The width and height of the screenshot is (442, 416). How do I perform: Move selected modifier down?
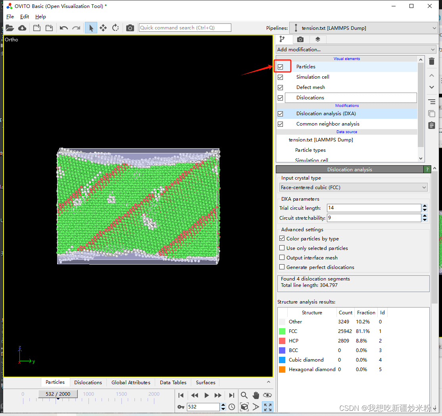point(432,87)
